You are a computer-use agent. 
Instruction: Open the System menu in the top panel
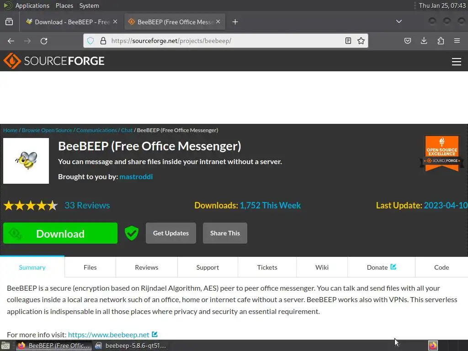(89, 5)
